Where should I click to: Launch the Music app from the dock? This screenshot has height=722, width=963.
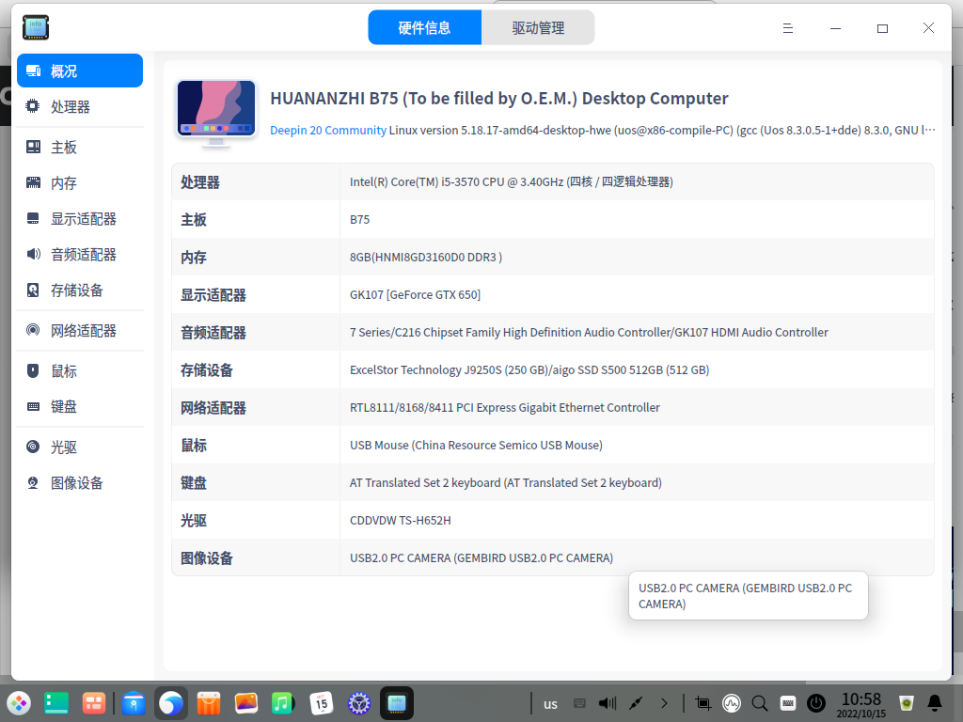coord(283,702)
